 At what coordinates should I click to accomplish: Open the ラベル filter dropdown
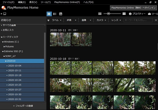coord(57,20)
